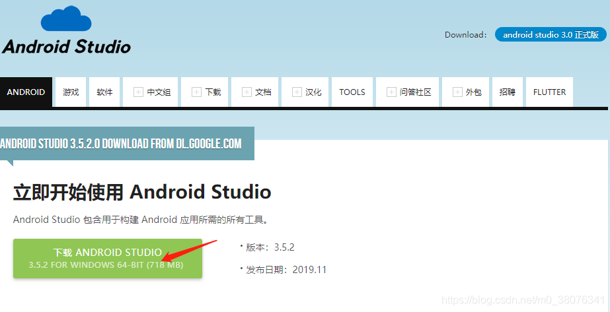Viewport: 610px width, 312px height.
Task: Open the 中文组 menu label
Action: click(159, 92)
